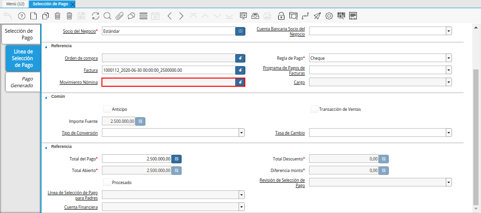Open the chat bubbles icon
The image size is (481, 213).
point(131,16)
